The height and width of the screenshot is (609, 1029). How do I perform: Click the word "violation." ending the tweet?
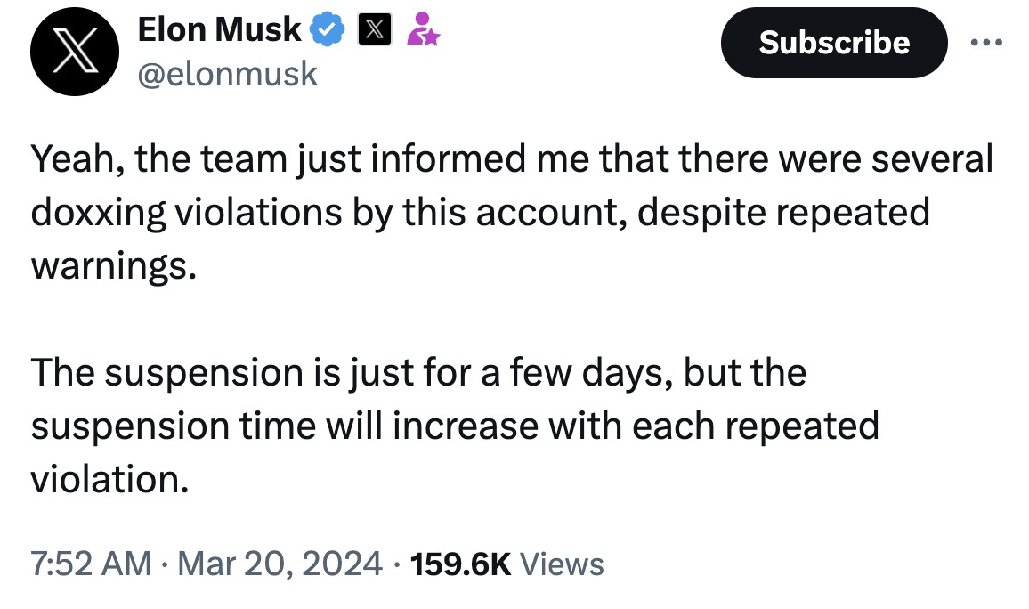point(109,479)
